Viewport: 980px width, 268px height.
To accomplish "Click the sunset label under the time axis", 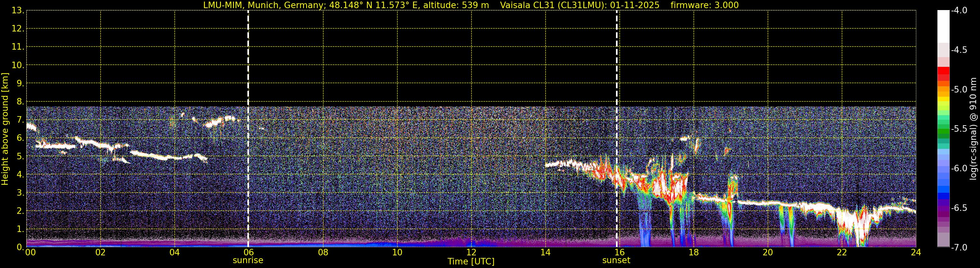I will click(x=616, y=261).
